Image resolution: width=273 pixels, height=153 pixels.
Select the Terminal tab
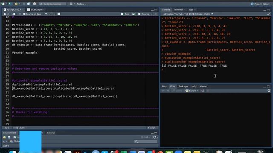178,10
